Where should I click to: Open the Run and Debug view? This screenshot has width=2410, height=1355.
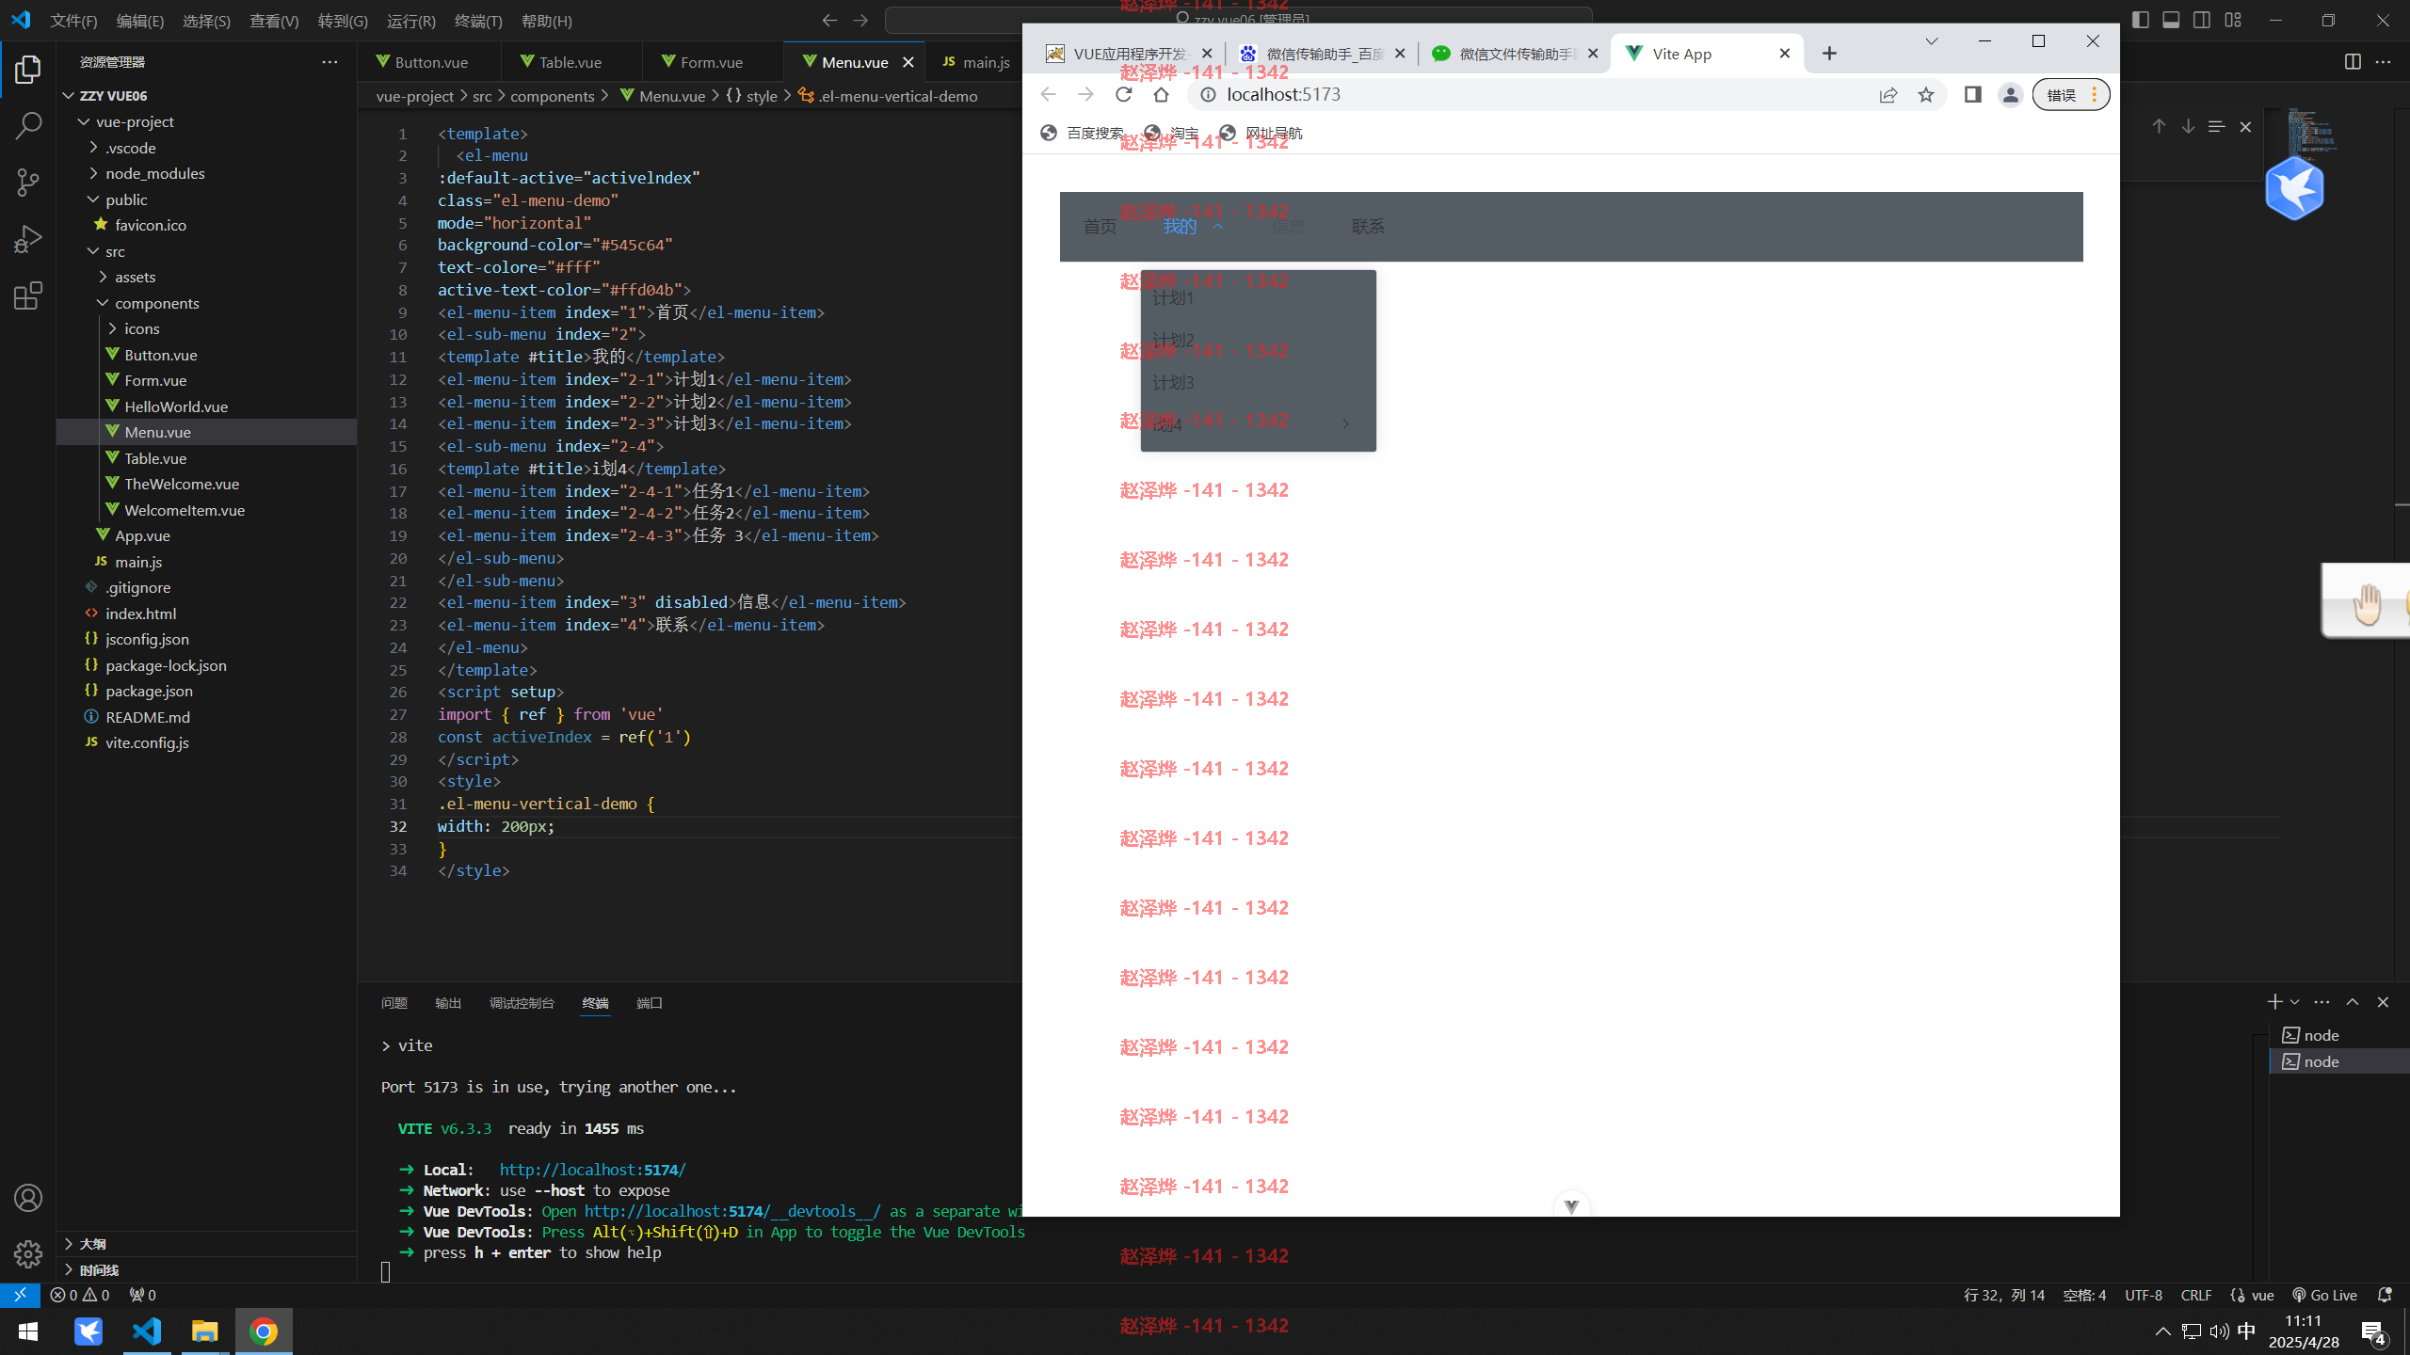pyautogui.click(x=28, y=239)
